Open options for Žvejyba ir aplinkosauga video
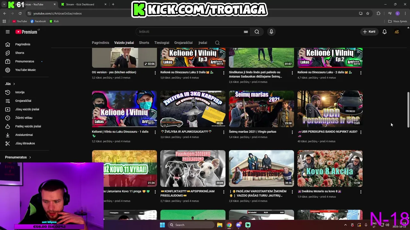This screenshot has height=230, width=410. click(224, 132)
